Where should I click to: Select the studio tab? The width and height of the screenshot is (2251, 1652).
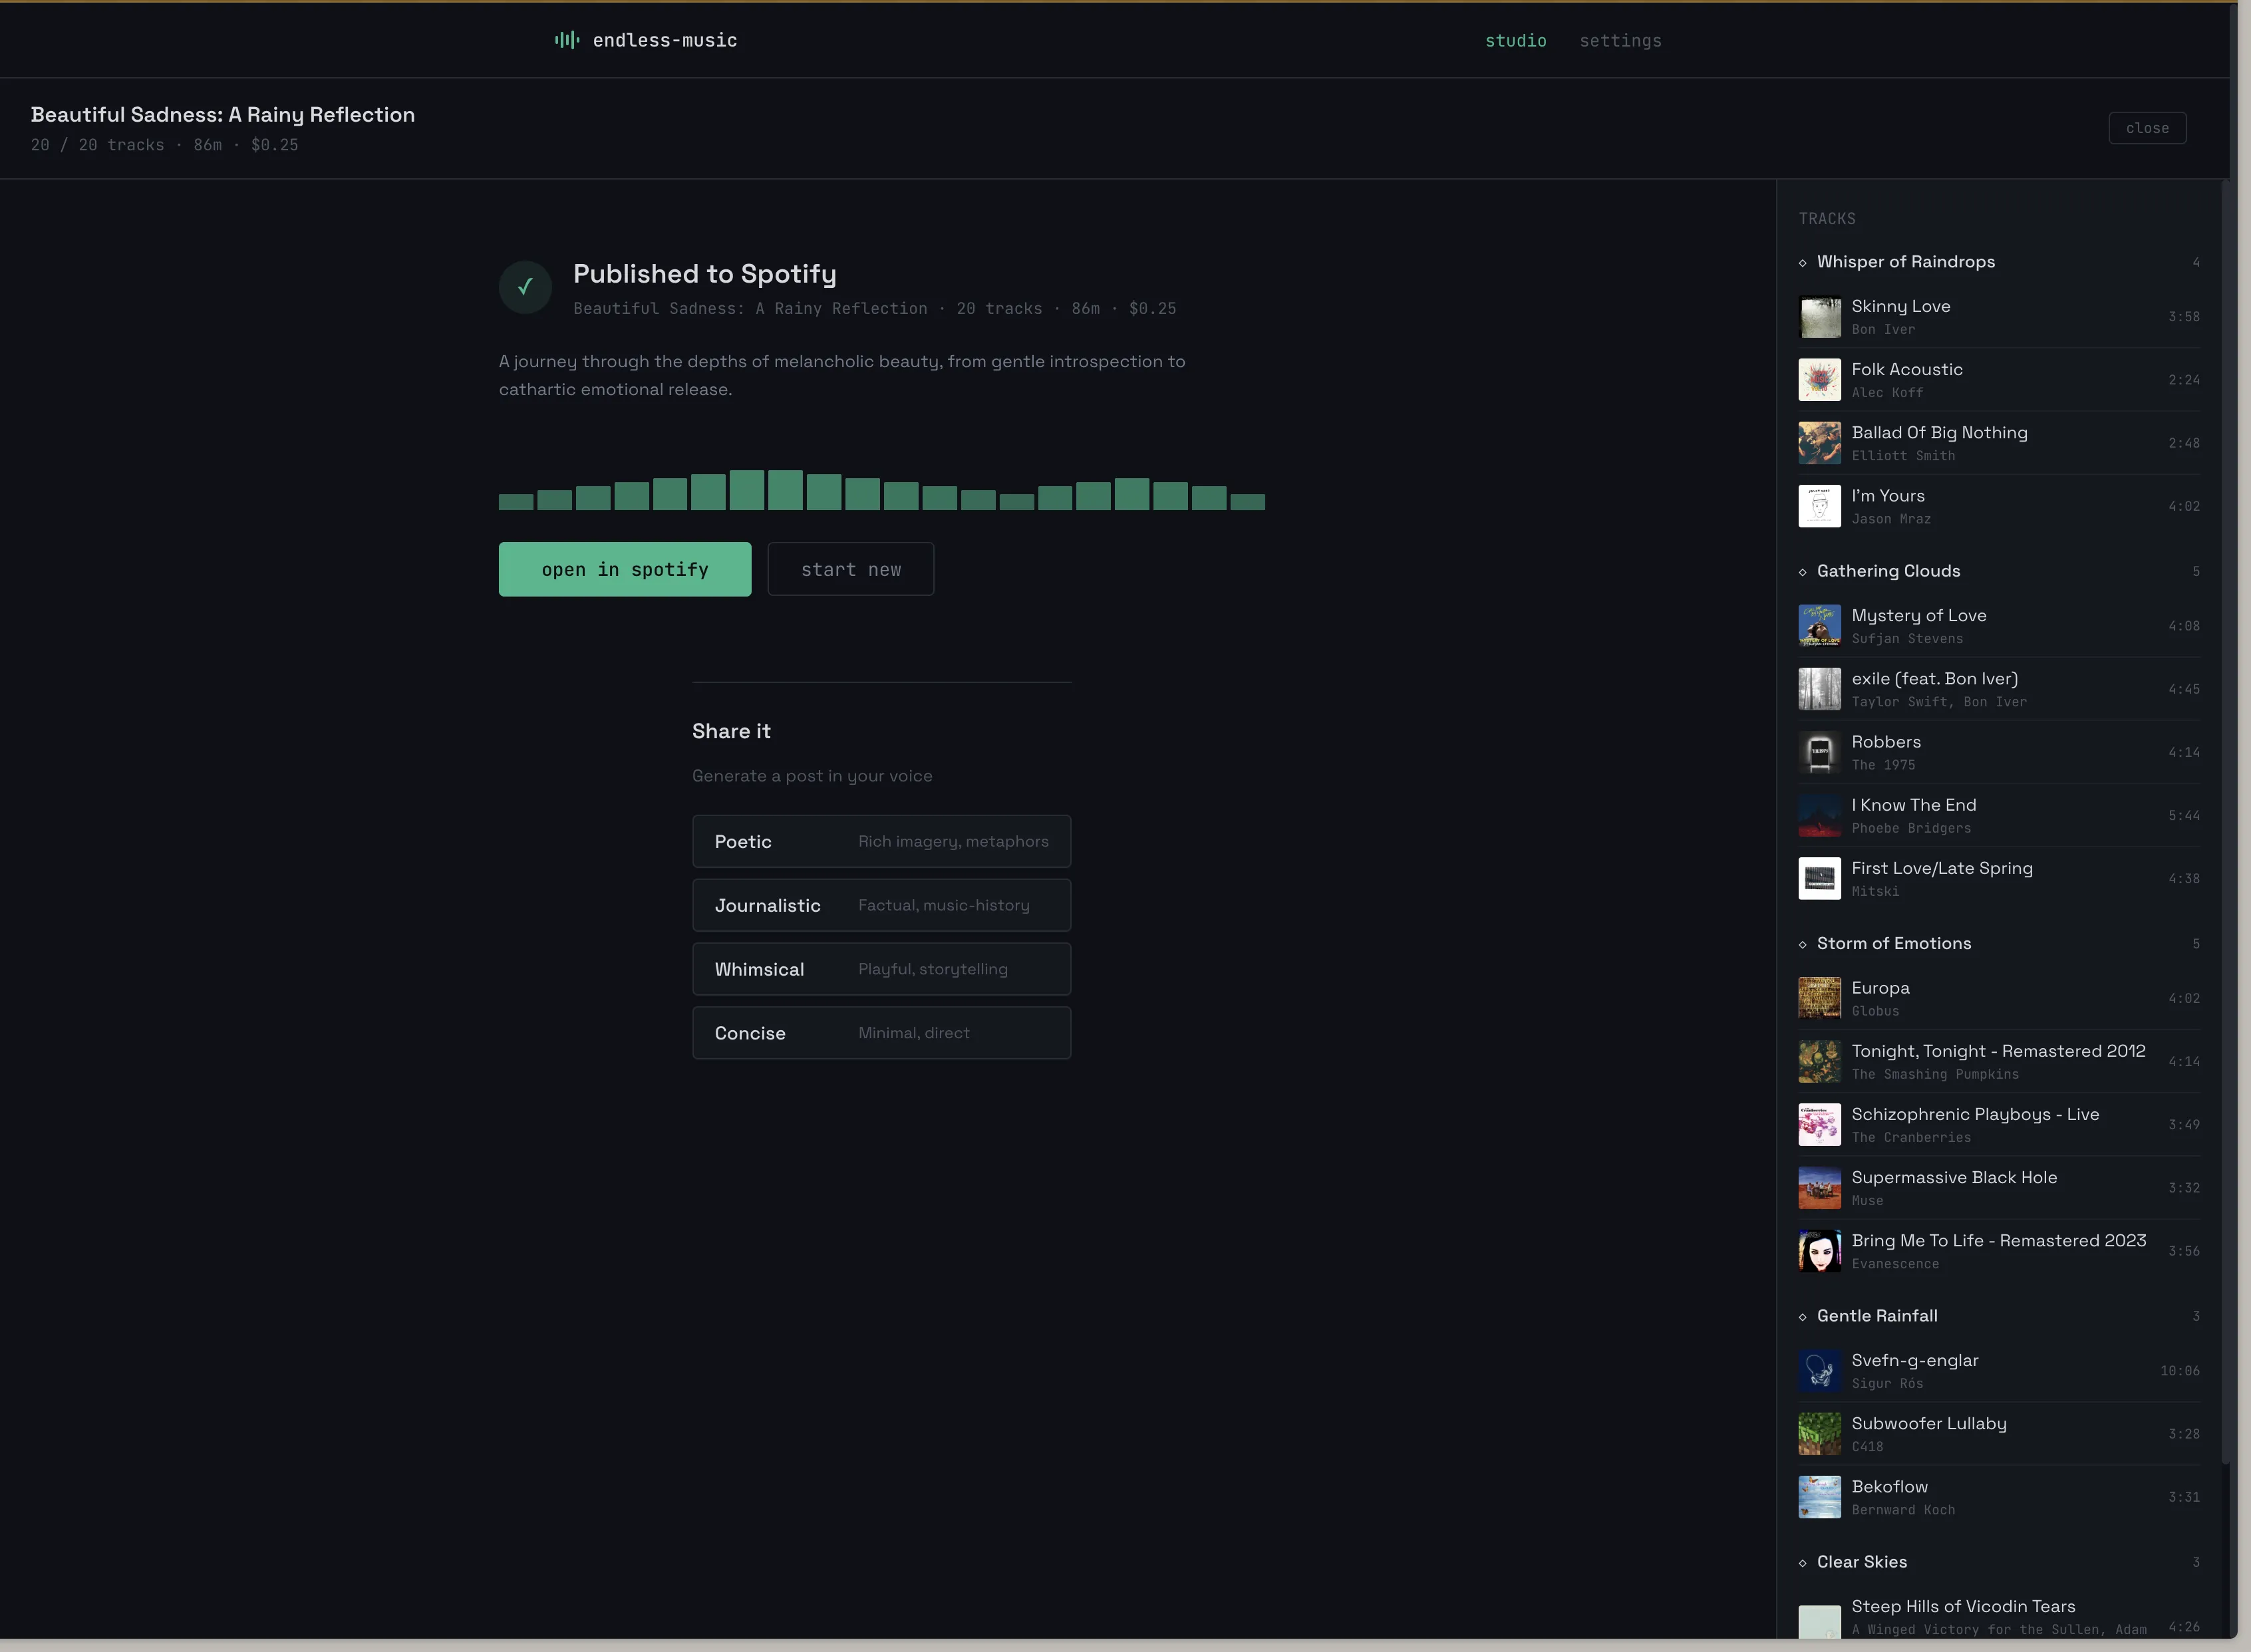click(1516, 41)
